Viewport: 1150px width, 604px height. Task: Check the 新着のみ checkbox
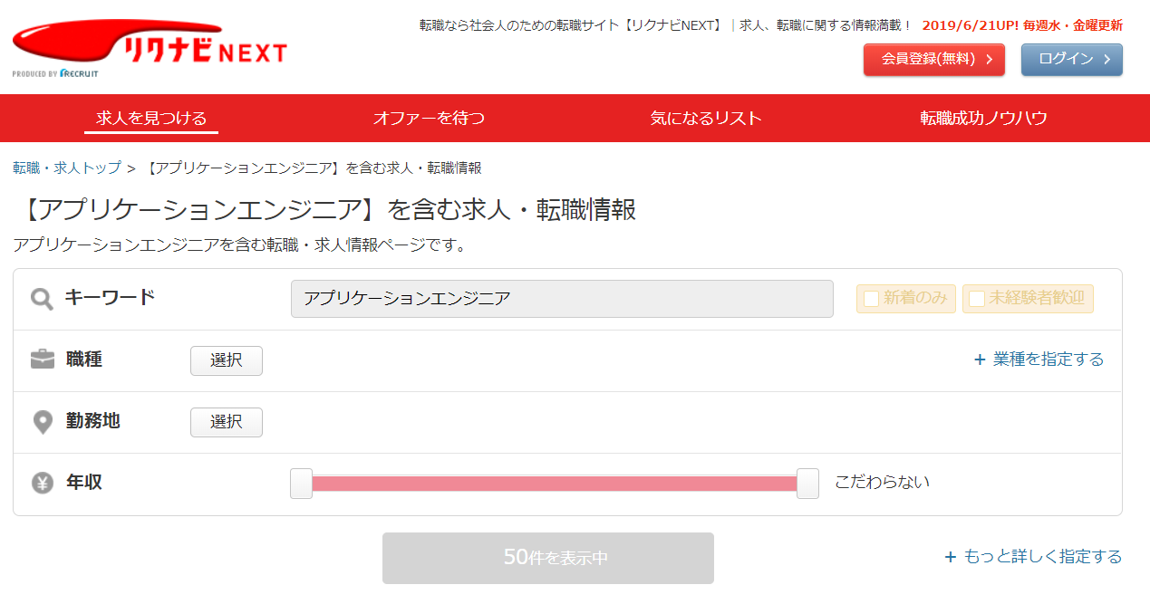[872, 299]
